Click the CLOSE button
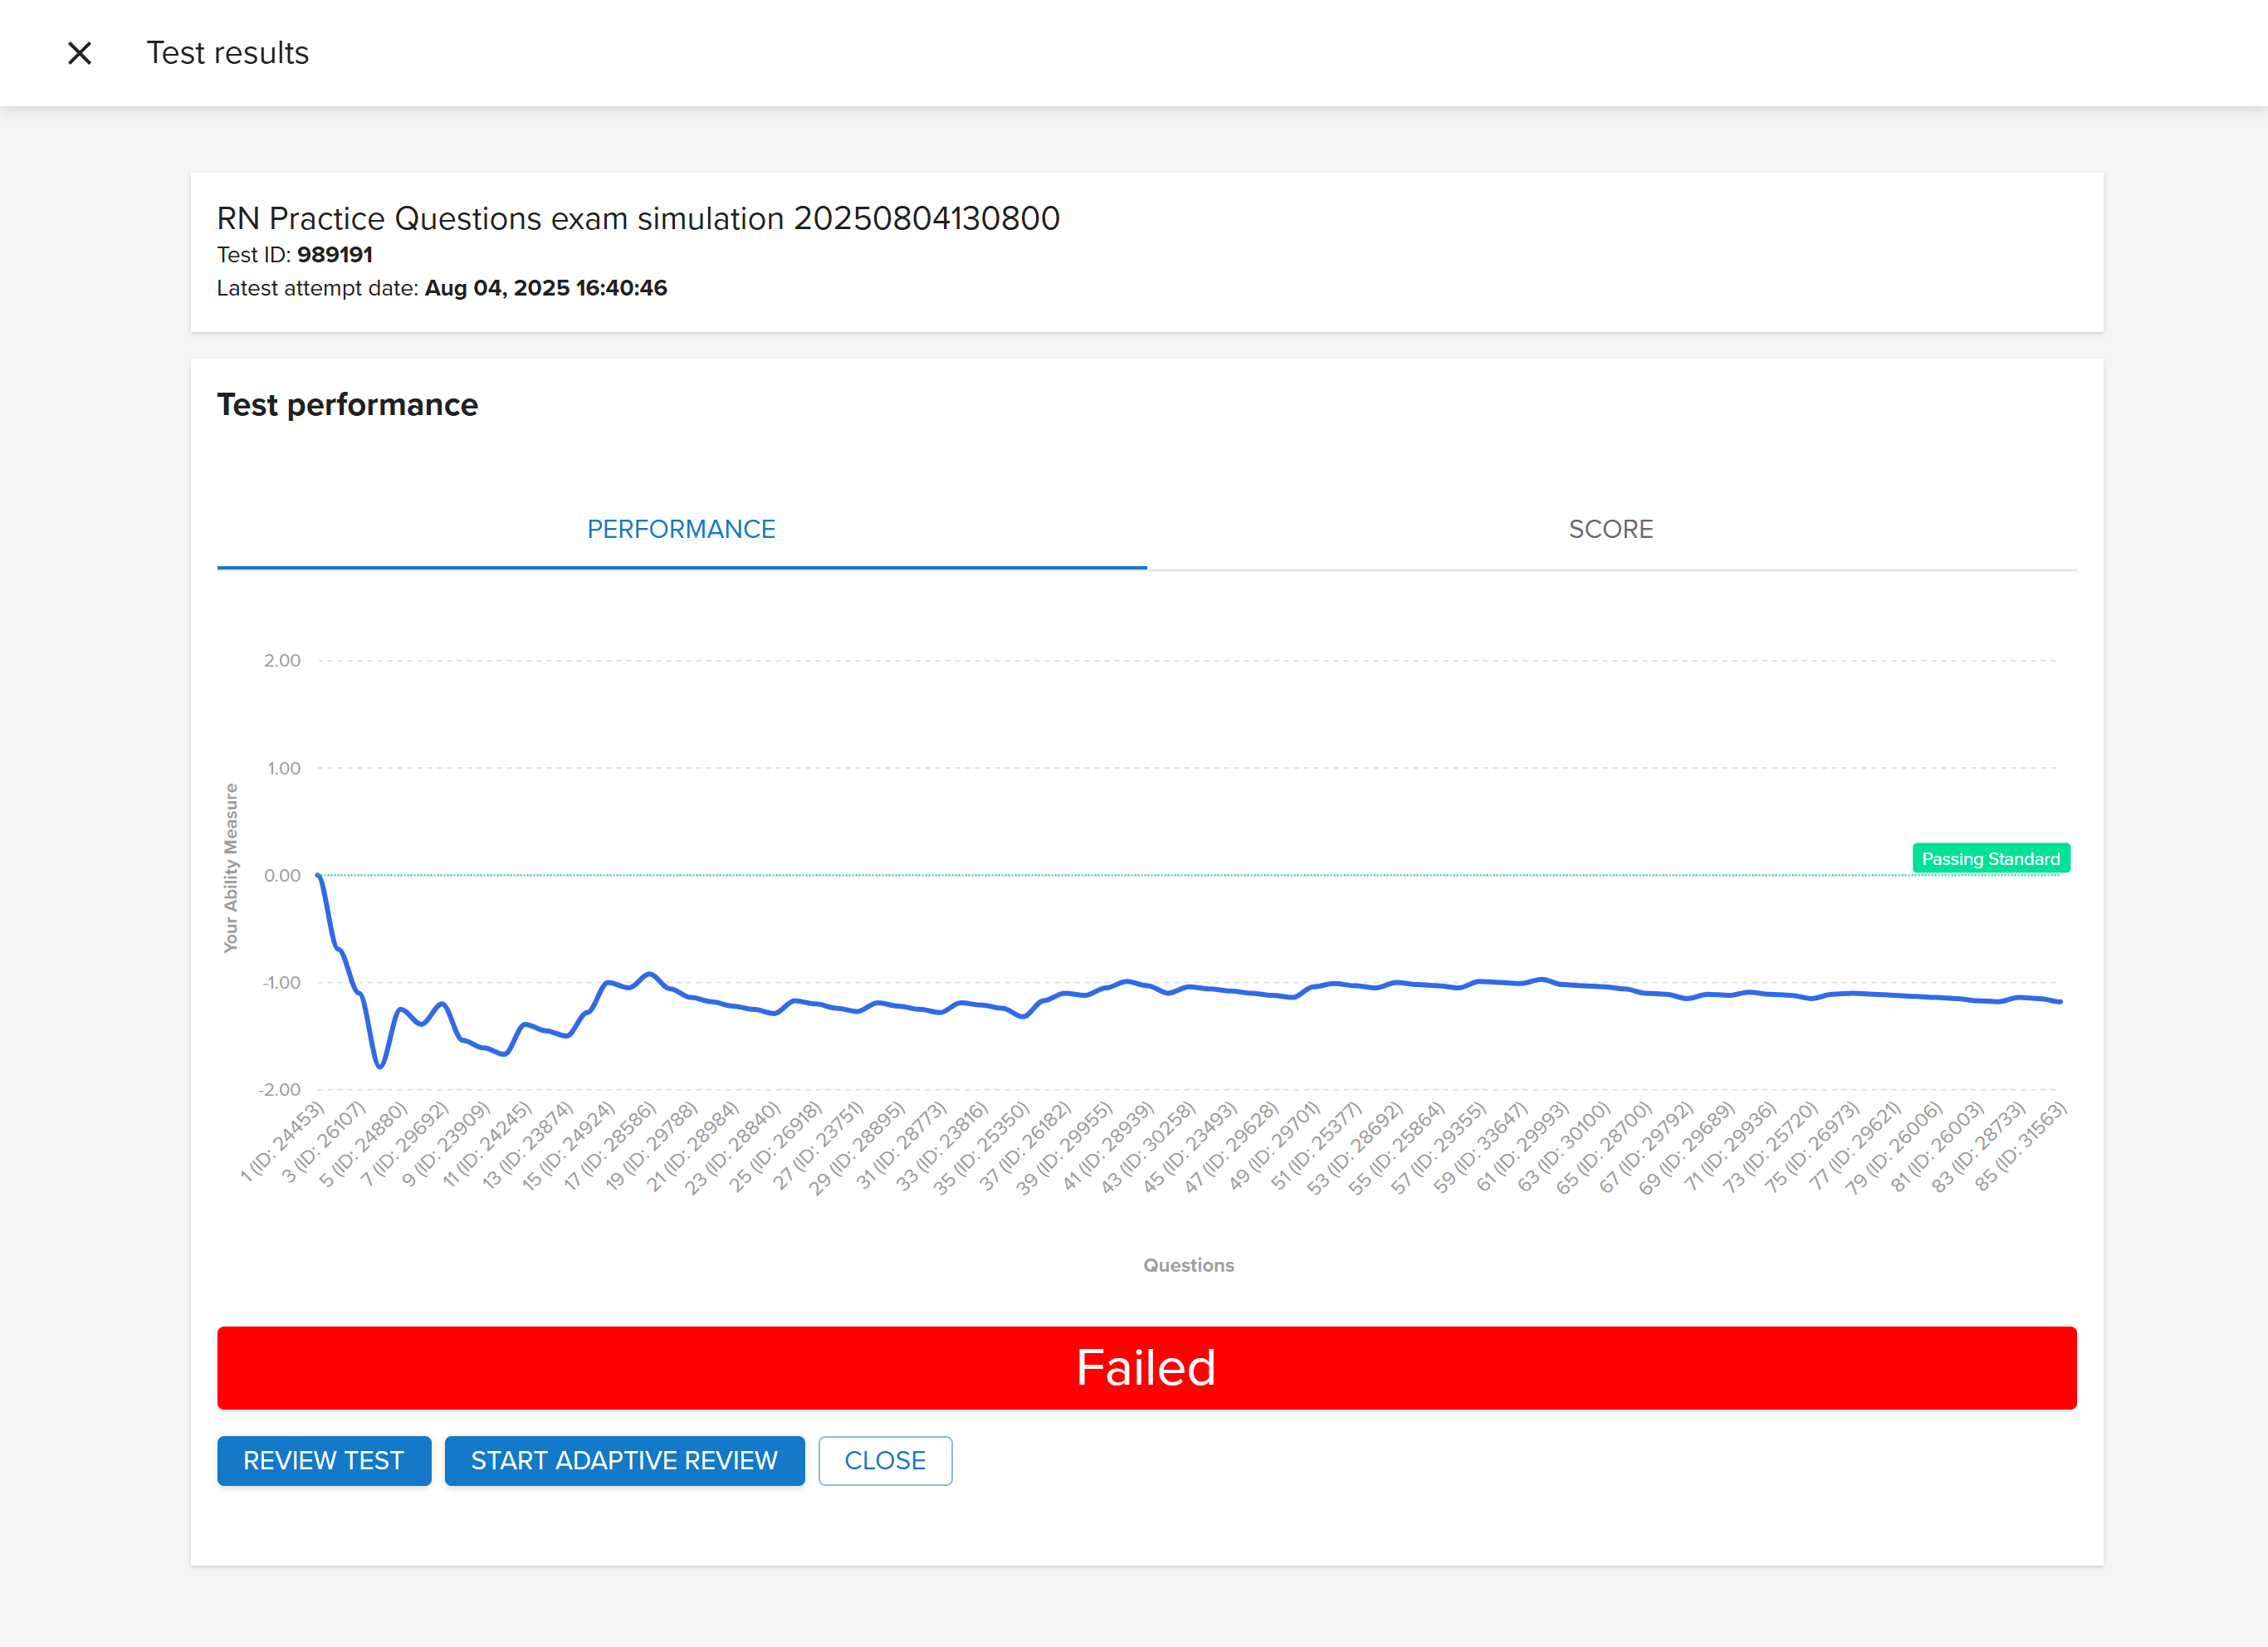2268x1647 pixels. tap(884, 1460)
